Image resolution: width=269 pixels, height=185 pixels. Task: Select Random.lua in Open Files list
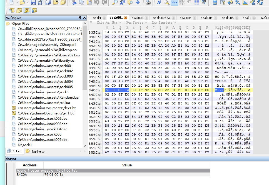tap(48, 97)
